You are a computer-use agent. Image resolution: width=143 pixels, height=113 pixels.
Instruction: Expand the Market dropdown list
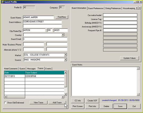point(65,55)
